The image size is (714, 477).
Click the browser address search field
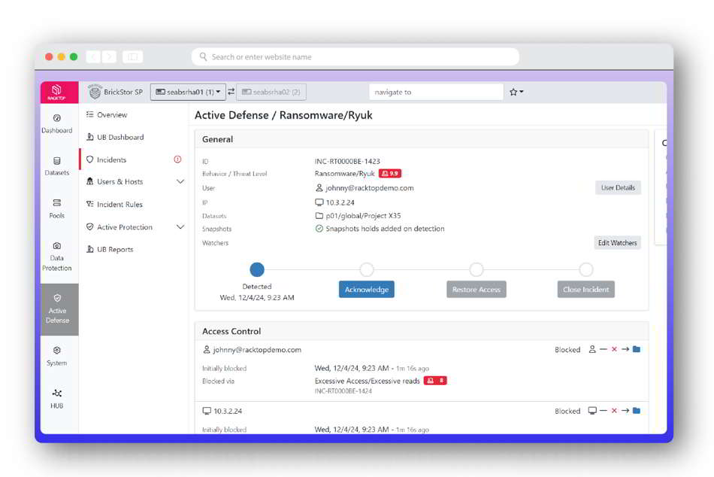355,57
